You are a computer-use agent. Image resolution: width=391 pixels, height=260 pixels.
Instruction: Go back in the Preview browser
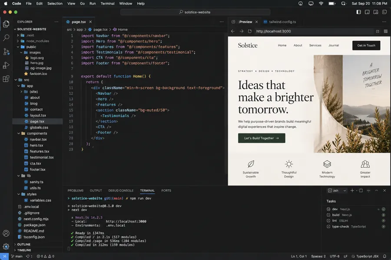click(233, 31)
